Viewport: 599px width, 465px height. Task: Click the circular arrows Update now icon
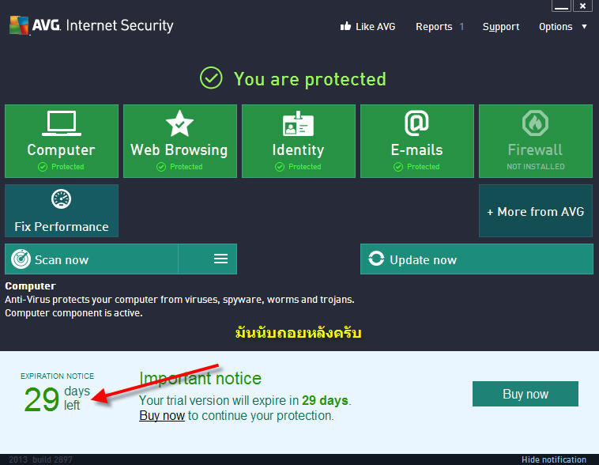click(x=376, y=259)
